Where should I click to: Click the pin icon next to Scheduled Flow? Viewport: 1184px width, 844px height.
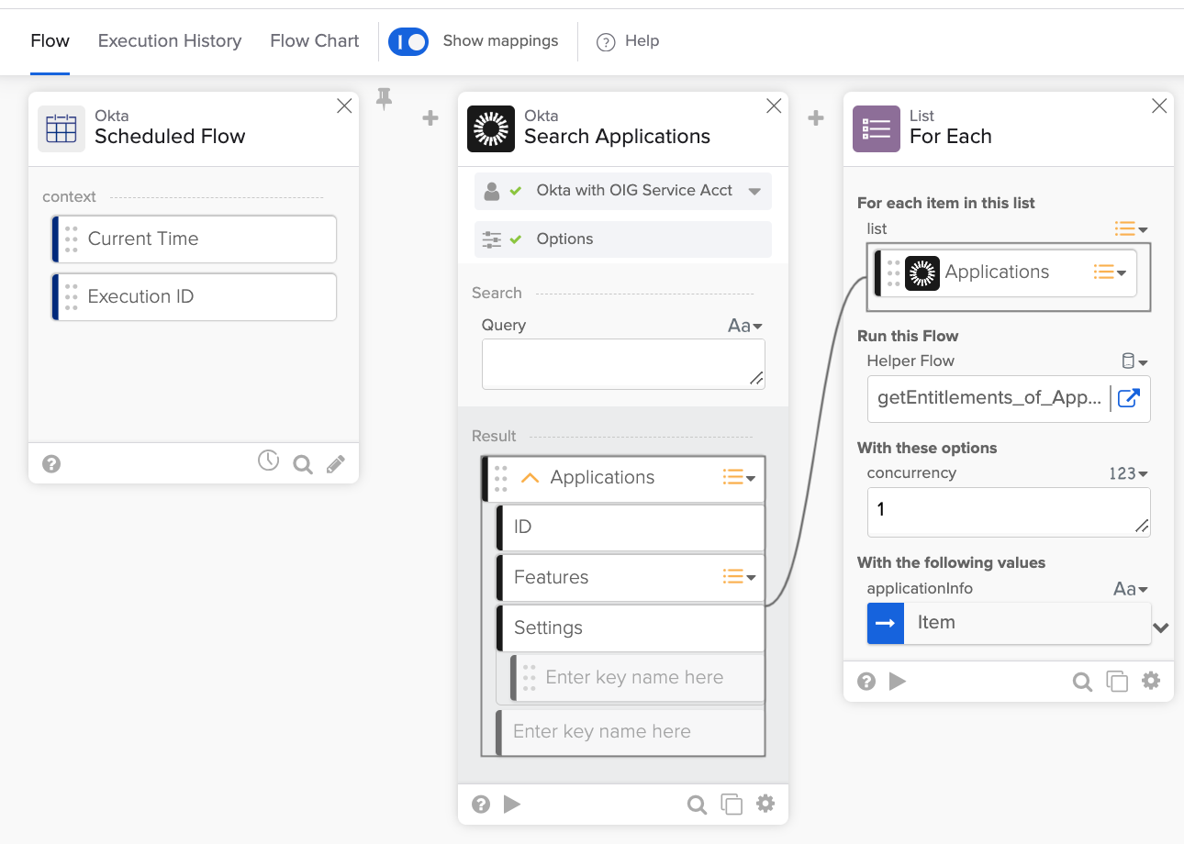point(384,99)
